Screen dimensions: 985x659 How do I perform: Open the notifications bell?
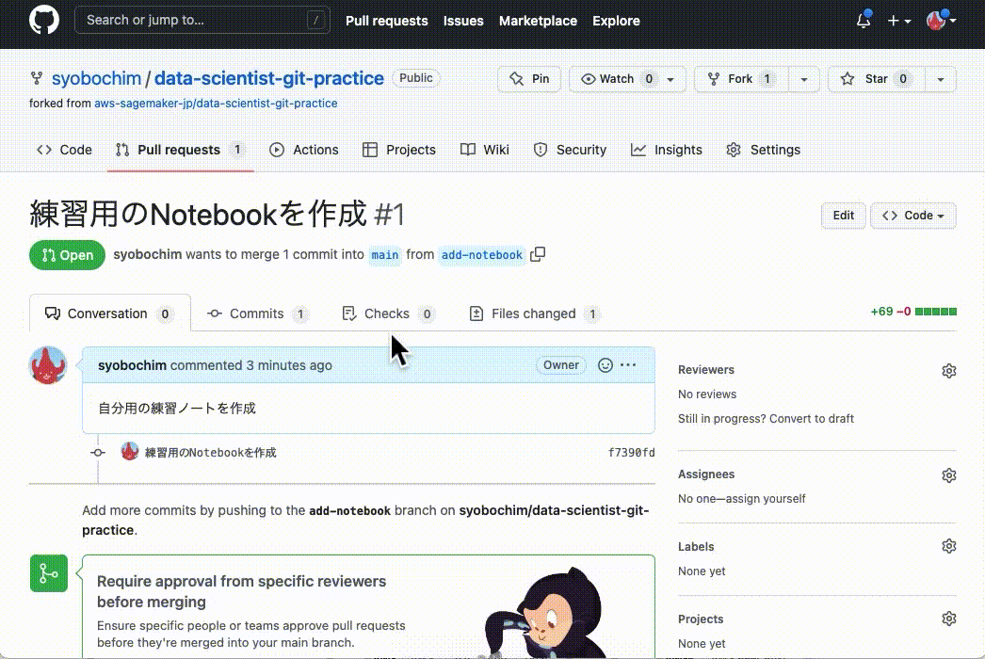[864, 20]
